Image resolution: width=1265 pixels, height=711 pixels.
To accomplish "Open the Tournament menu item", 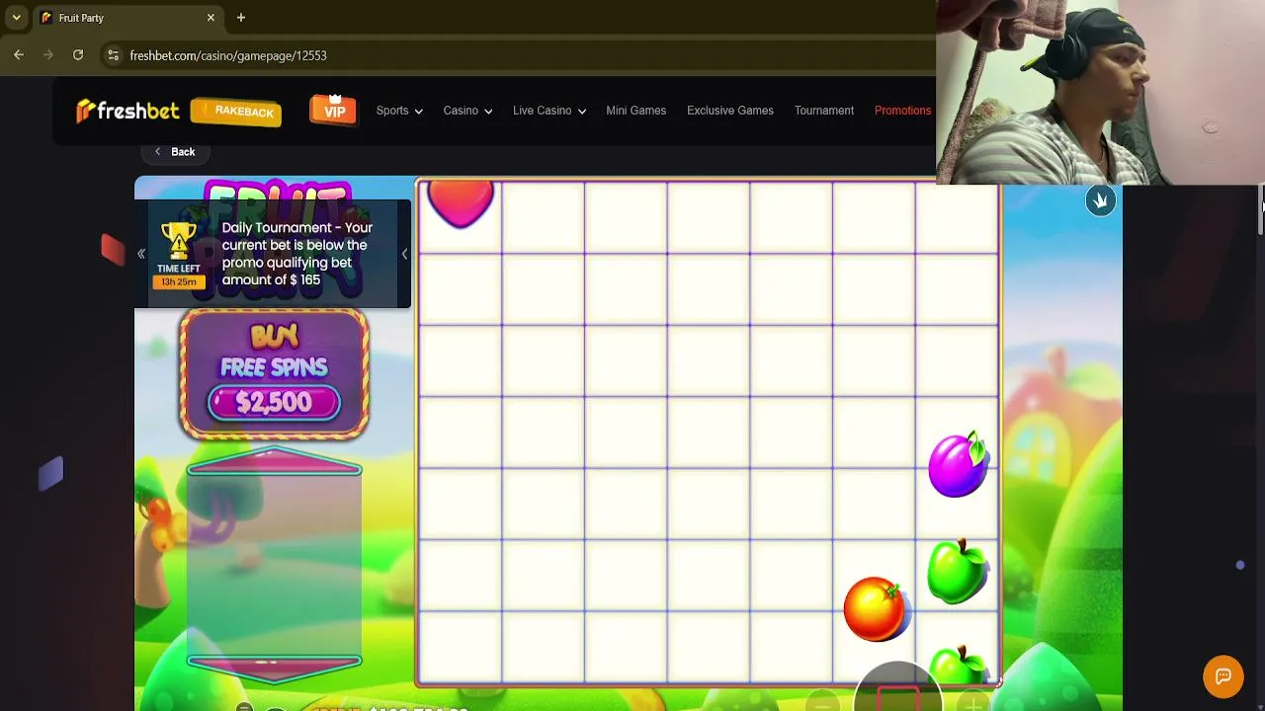I will coord(824,111).
